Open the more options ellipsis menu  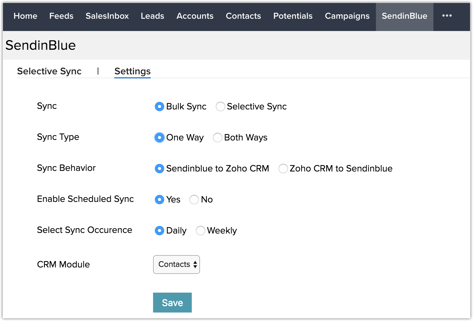447,16
